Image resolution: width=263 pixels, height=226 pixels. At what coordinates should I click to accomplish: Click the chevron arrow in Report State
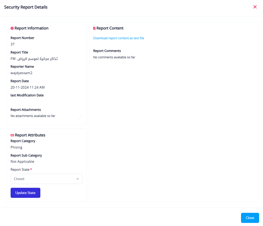(78, 179)
